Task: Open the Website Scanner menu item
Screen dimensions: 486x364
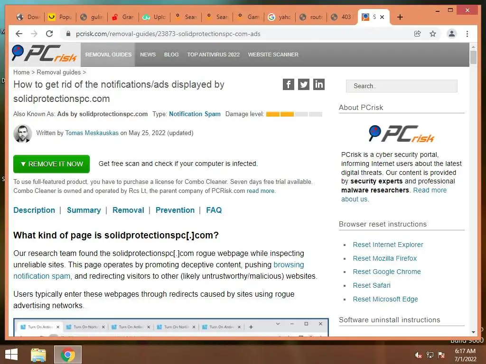Action: [x=273, y=55]
